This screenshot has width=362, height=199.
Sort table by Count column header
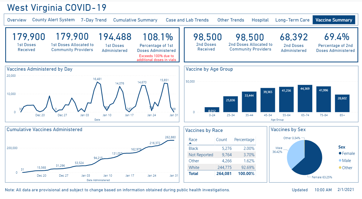[221, 140]
